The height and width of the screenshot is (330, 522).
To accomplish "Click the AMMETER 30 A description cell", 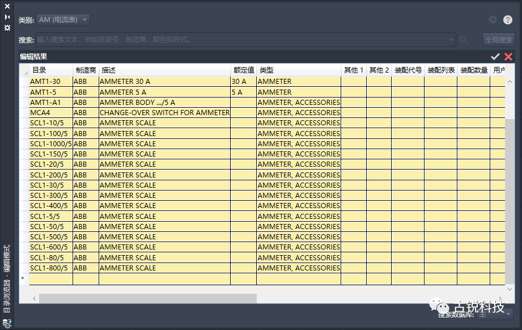I will 165,82.
